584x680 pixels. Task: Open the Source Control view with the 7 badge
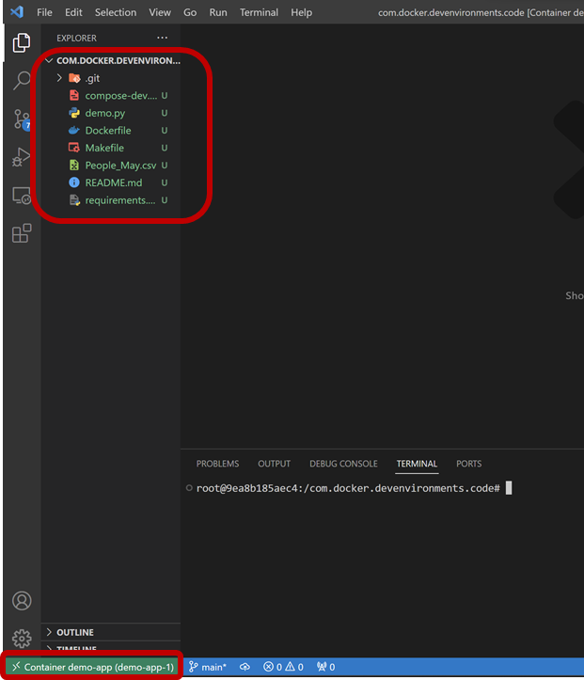click(22, 119)
